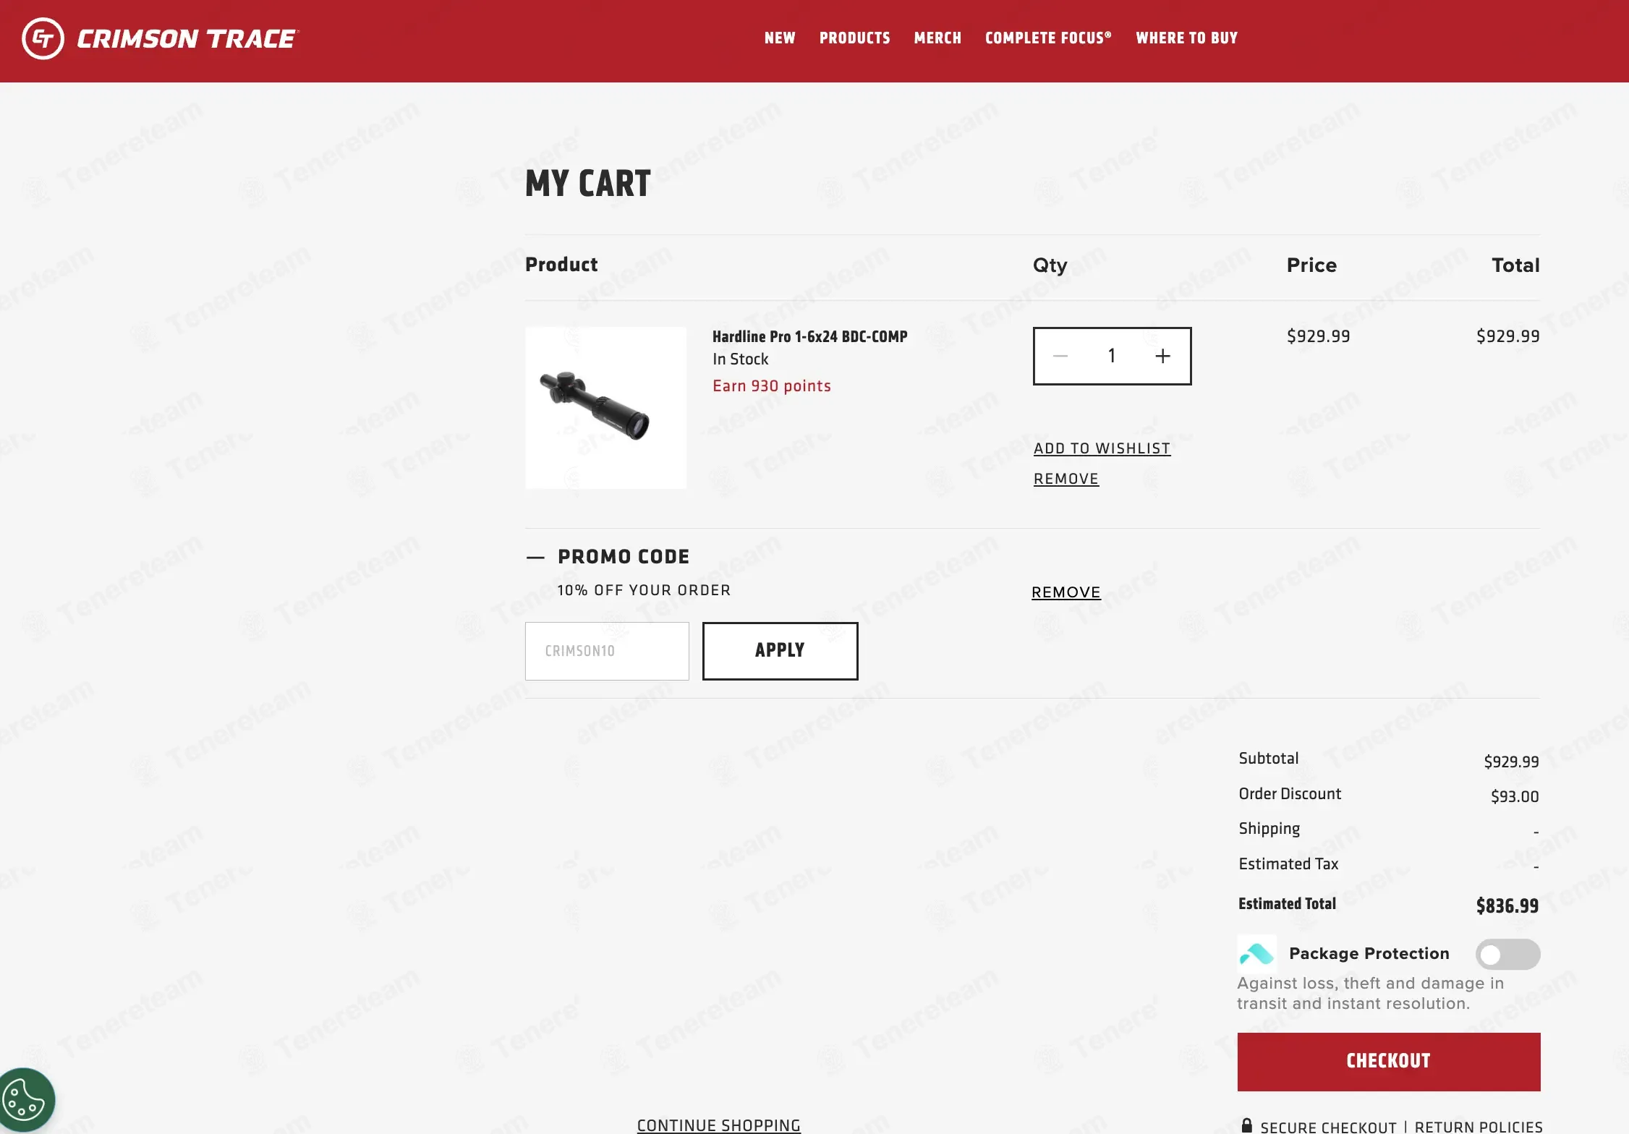1629x1134 pixels.
Task: Open Hardline Pro 1-6x24 BDC-COMP product title
Action: tap(810, 336)
